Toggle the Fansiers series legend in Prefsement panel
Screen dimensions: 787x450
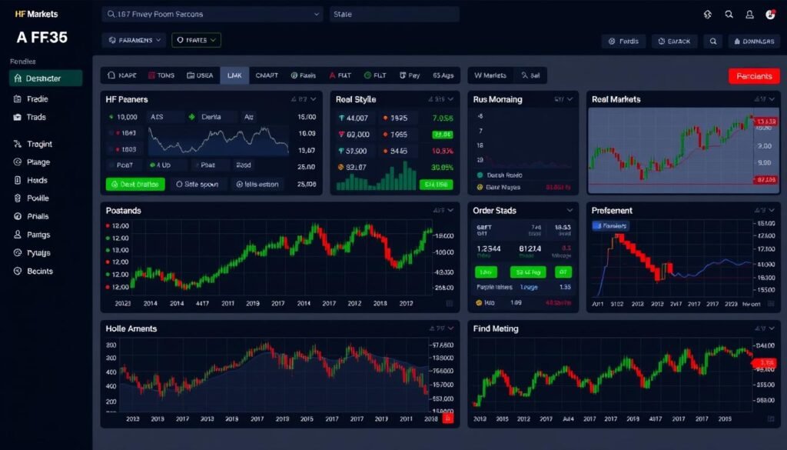coord(610,225)
